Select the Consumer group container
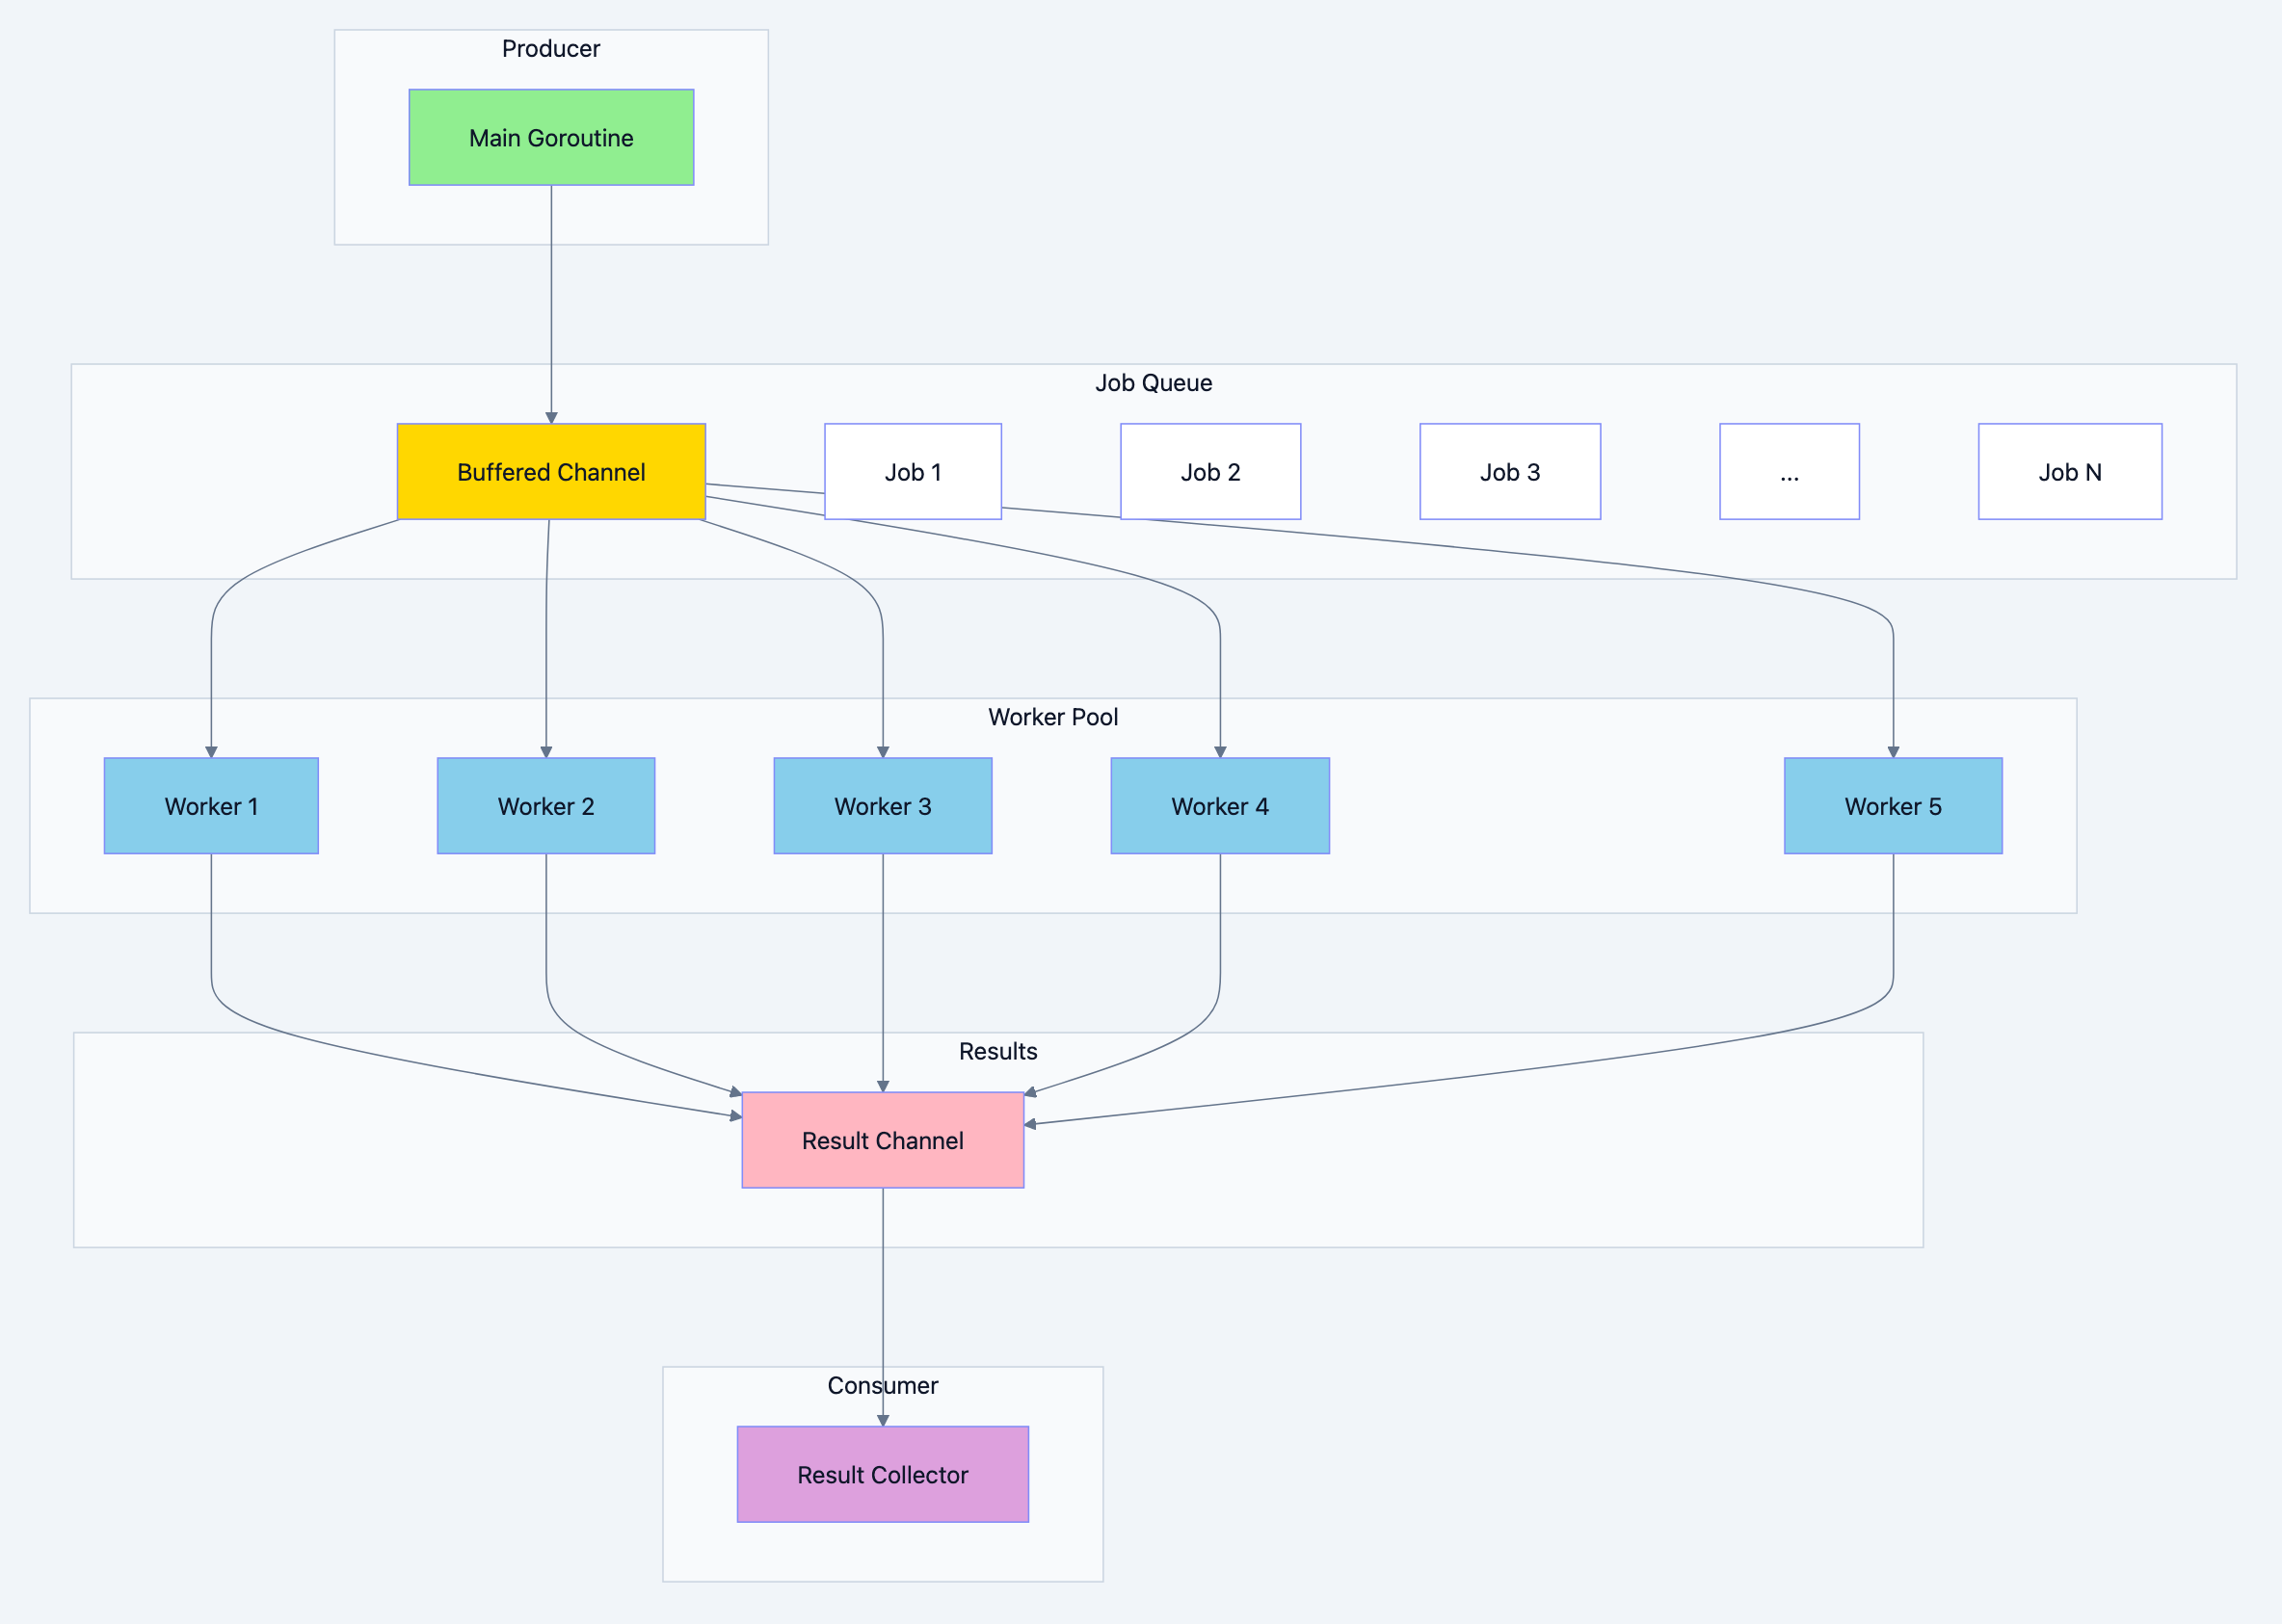 pyautogui.click(x=883, y=1386)
